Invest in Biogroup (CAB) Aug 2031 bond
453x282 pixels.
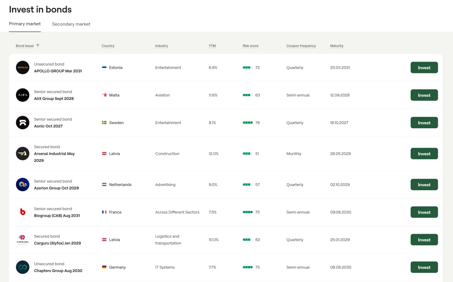point(424,212)
